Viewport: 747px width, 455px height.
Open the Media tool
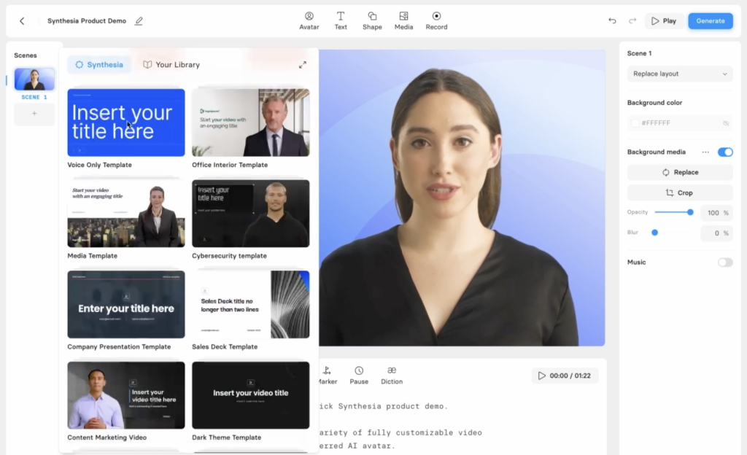(403, 21)
